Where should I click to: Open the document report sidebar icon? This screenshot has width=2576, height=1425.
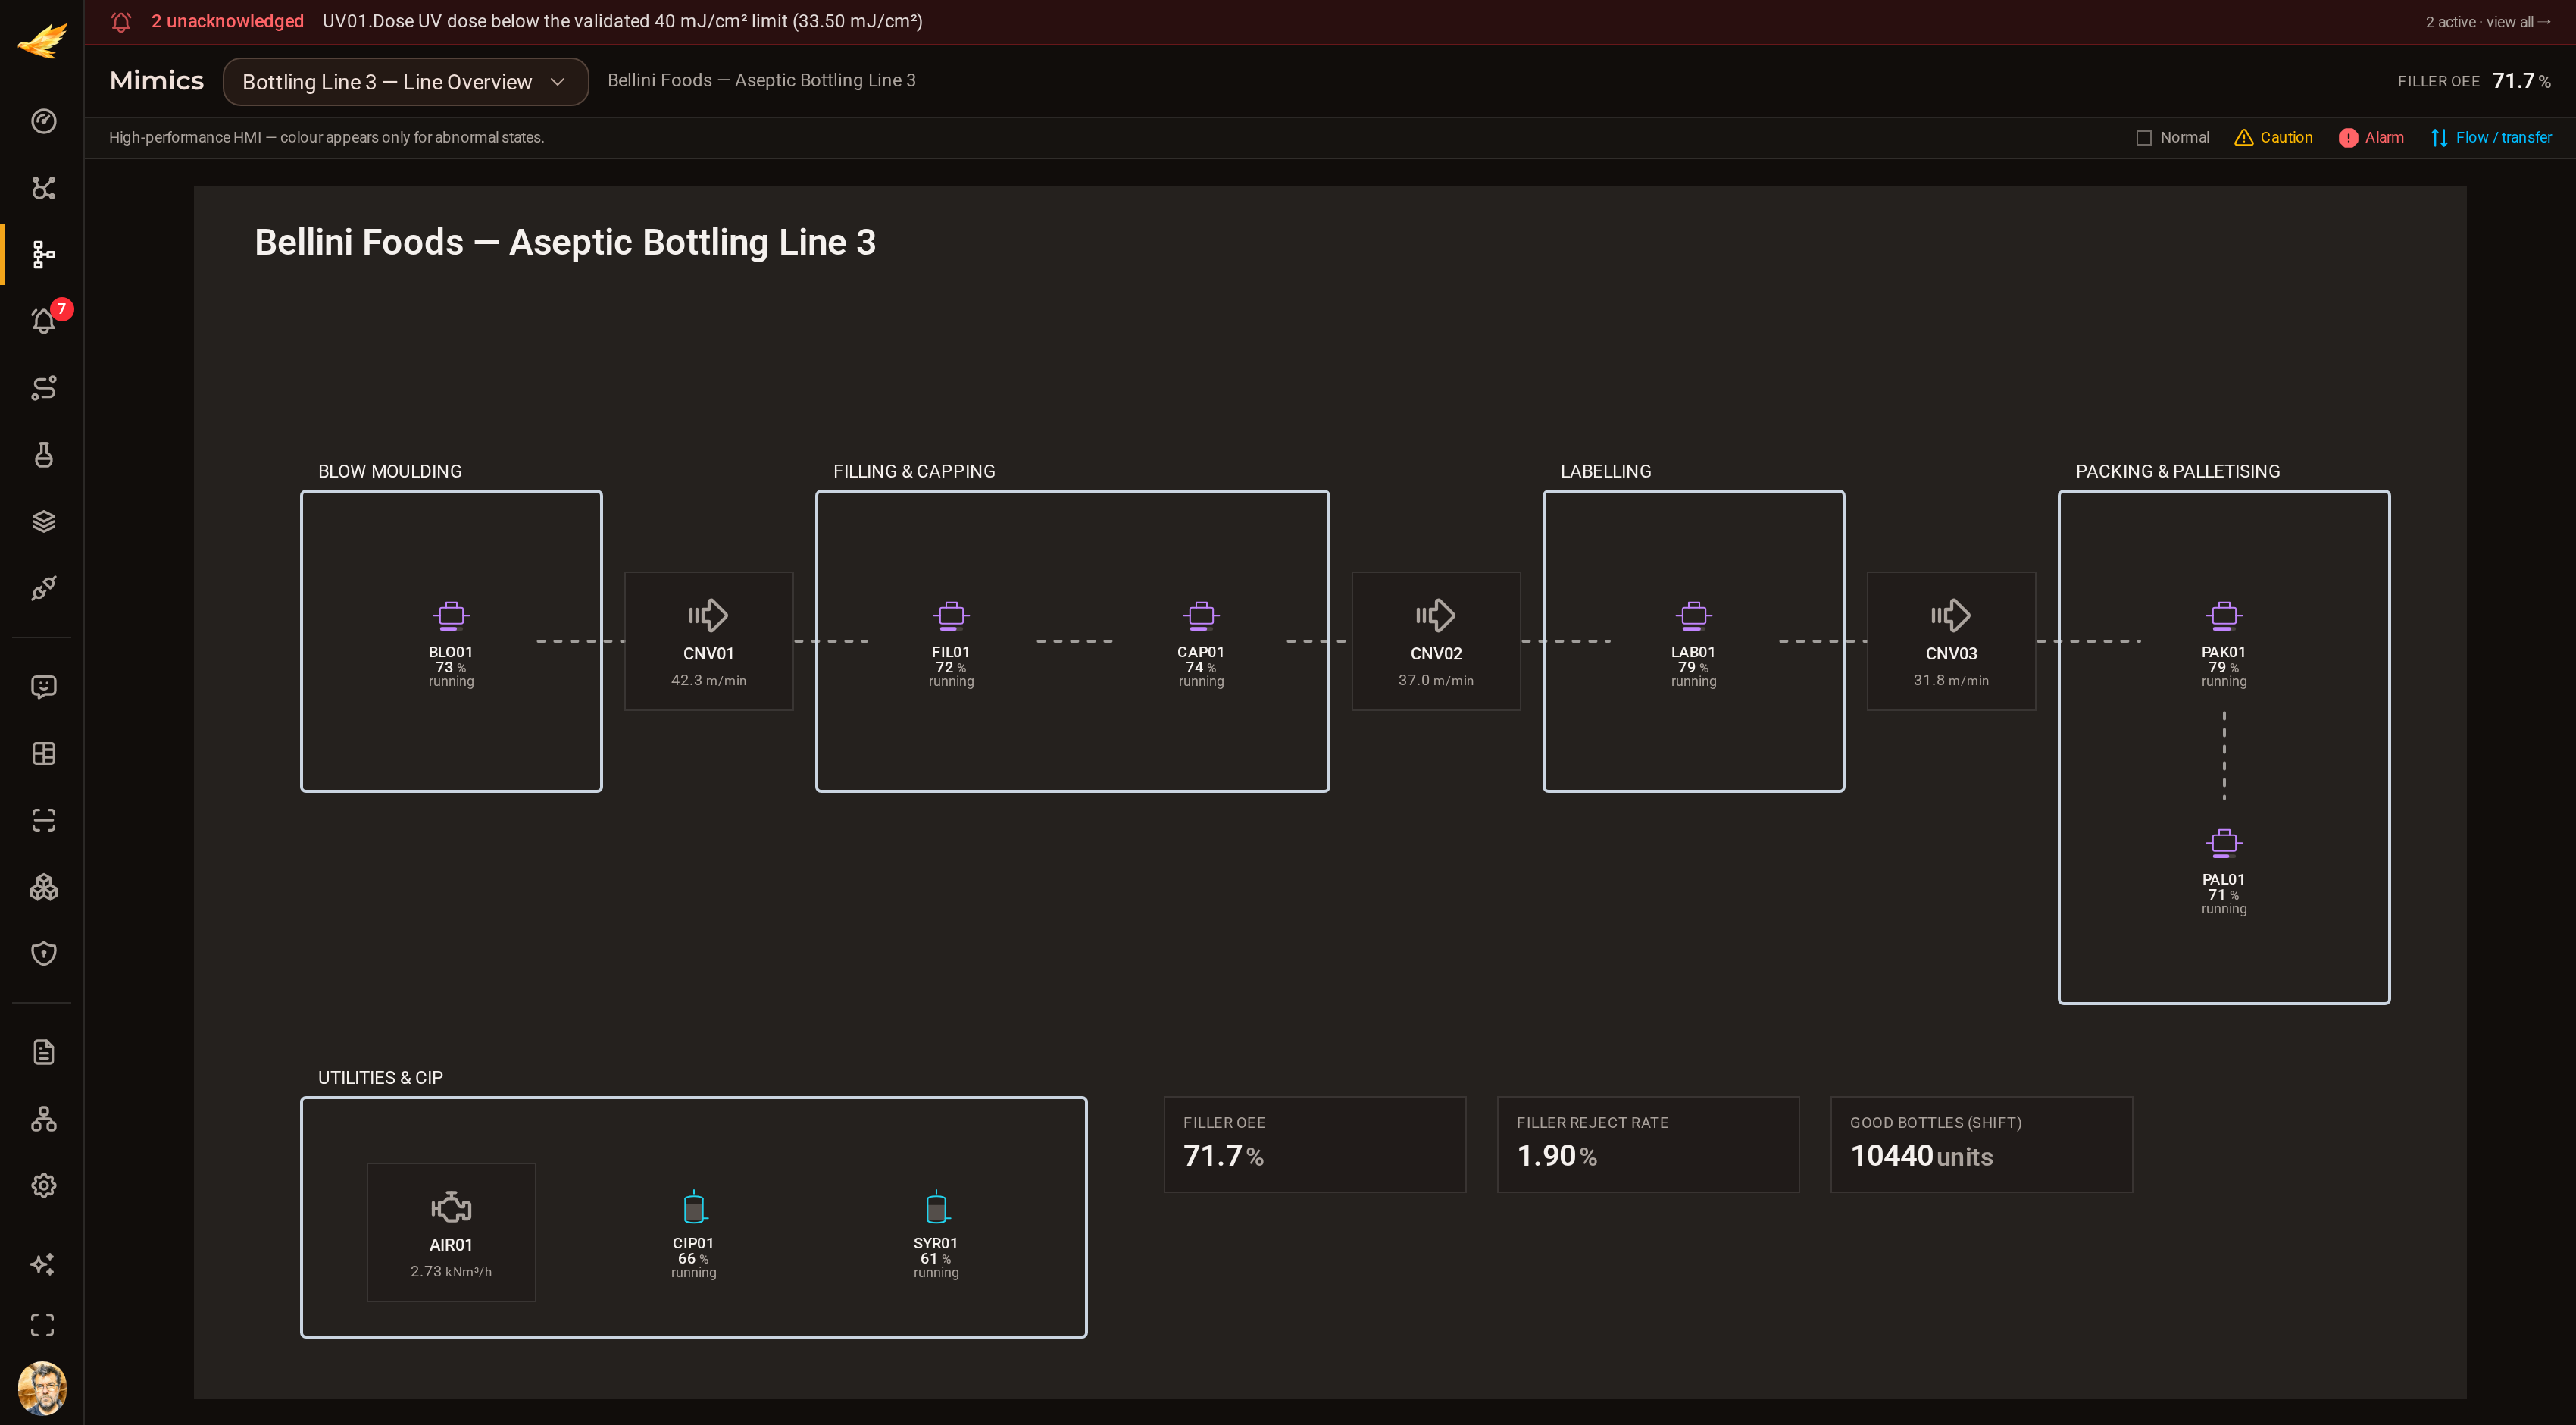click(x=43, y=1052)
